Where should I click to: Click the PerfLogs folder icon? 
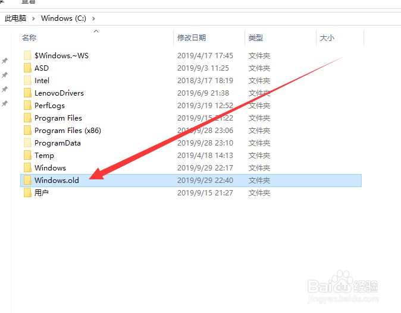(x=27, y=106)
